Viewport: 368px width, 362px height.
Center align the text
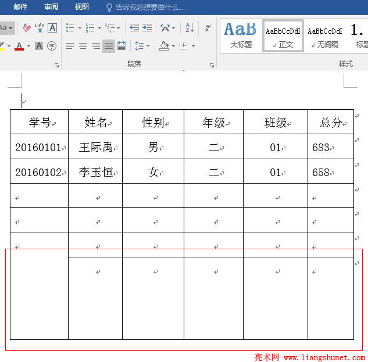83,46
